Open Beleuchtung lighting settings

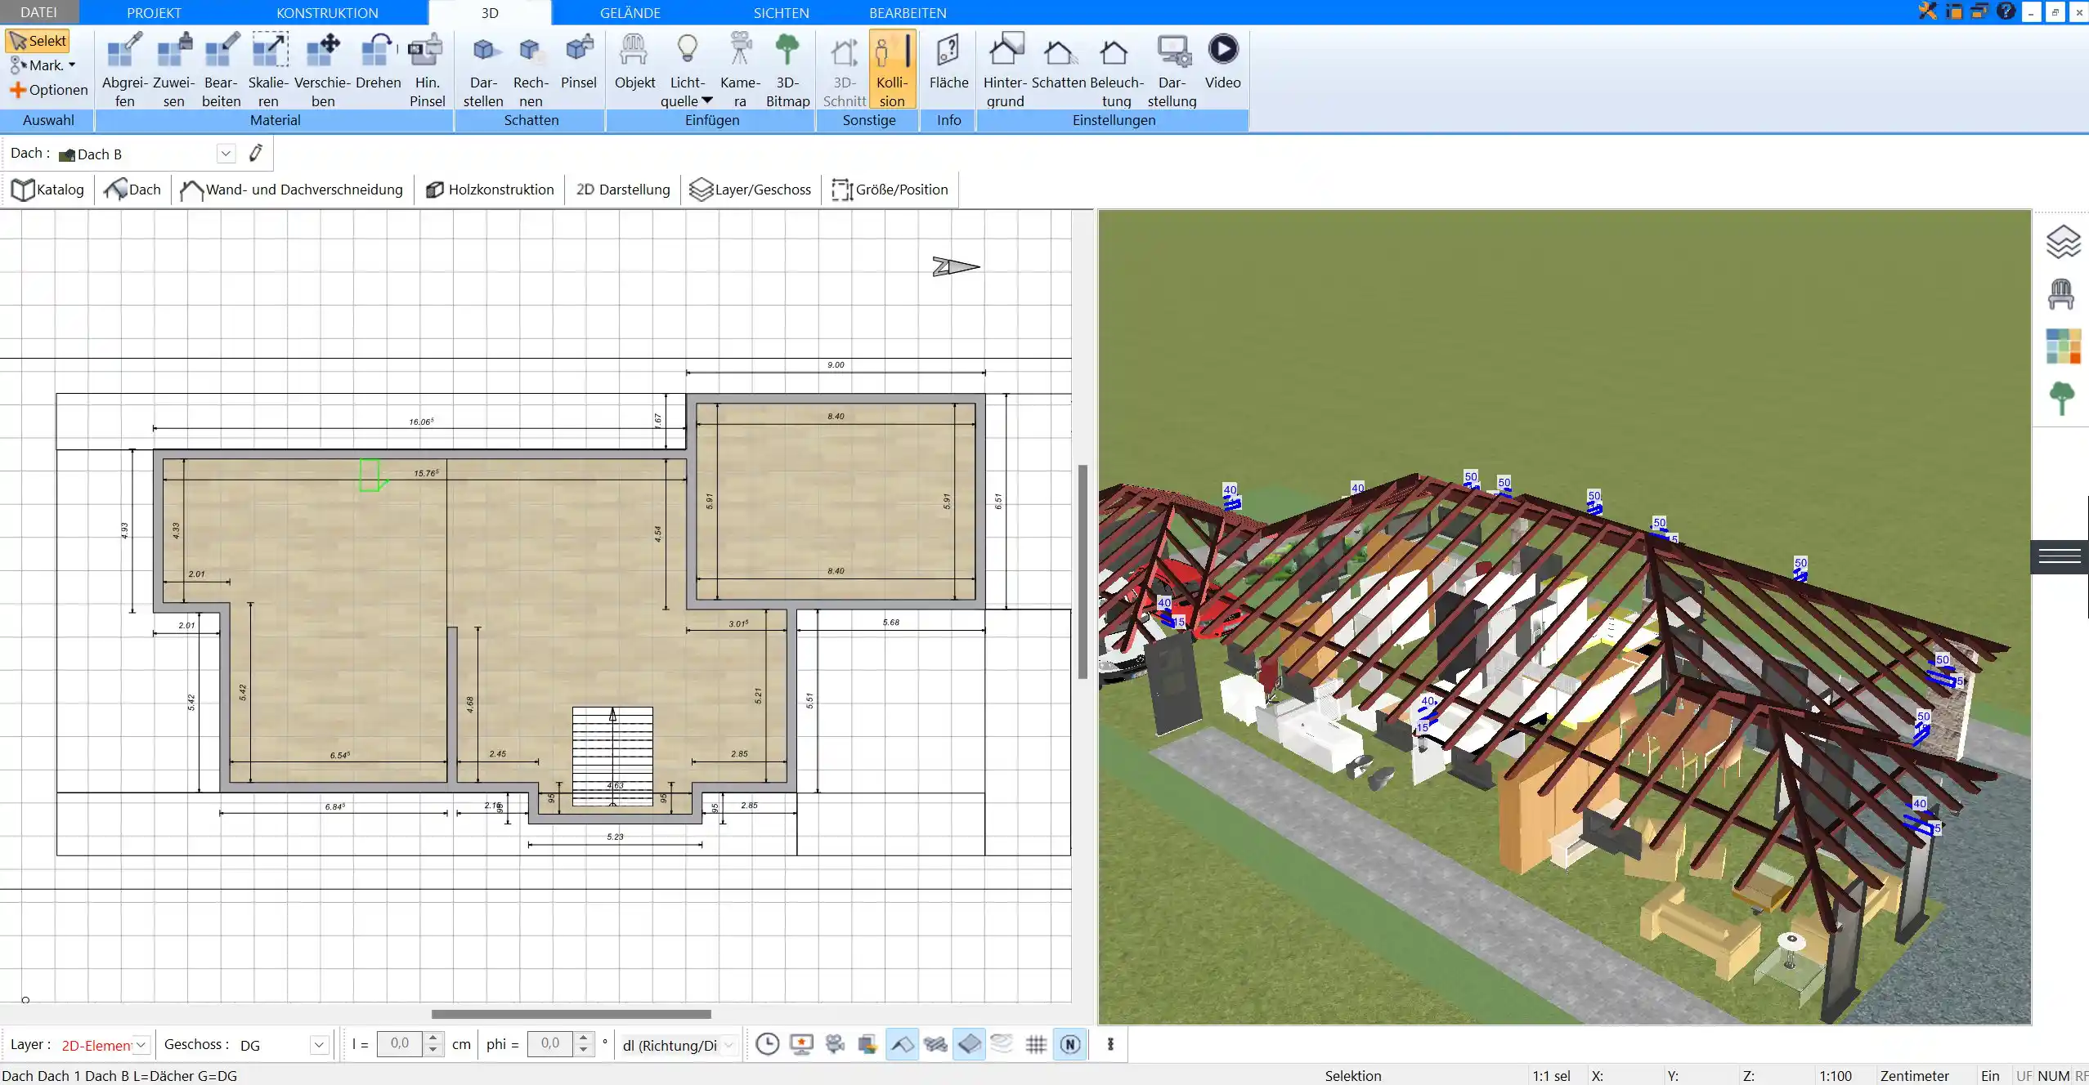tap(1116, 69)
